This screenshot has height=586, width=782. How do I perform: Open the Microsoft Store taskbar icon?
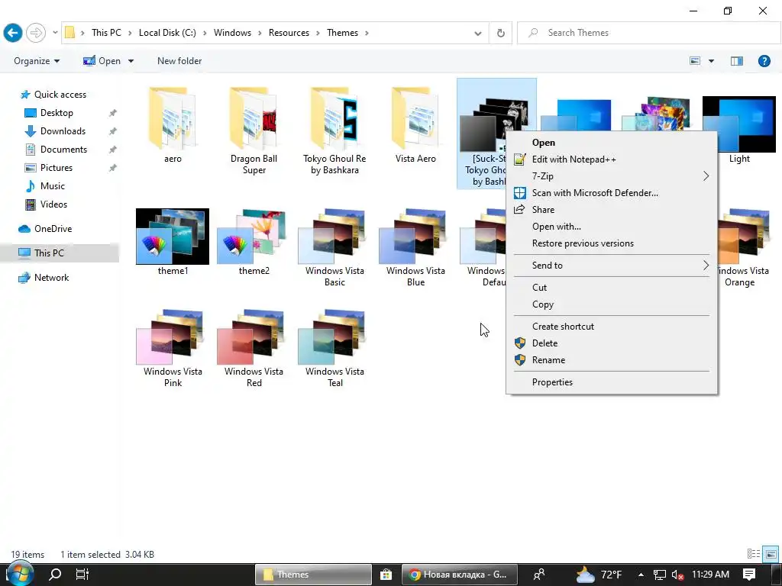pyautogui.click(x=386, y=575)
